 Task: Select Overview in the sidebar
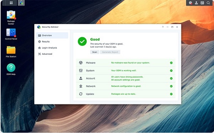tap(52, 36)
